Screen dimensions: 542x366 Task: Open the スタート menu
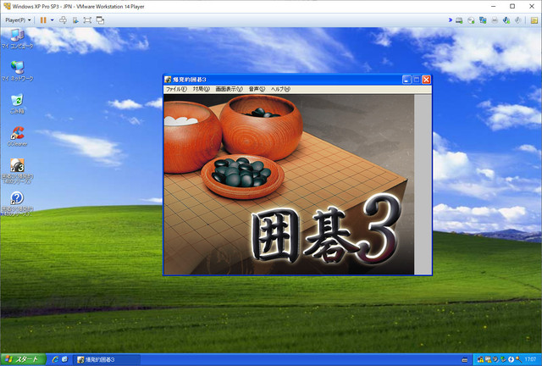tap(23, 359)
